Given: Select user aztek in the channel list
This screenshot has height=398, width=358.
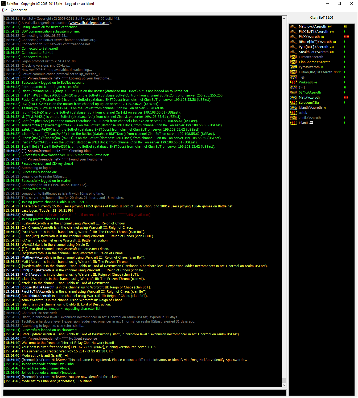Looking at the screenshot, I should (303, 113).
